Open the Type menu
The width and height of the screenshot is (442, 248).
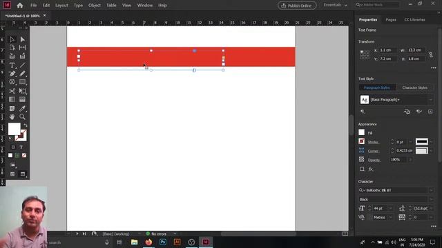point(78,6)
